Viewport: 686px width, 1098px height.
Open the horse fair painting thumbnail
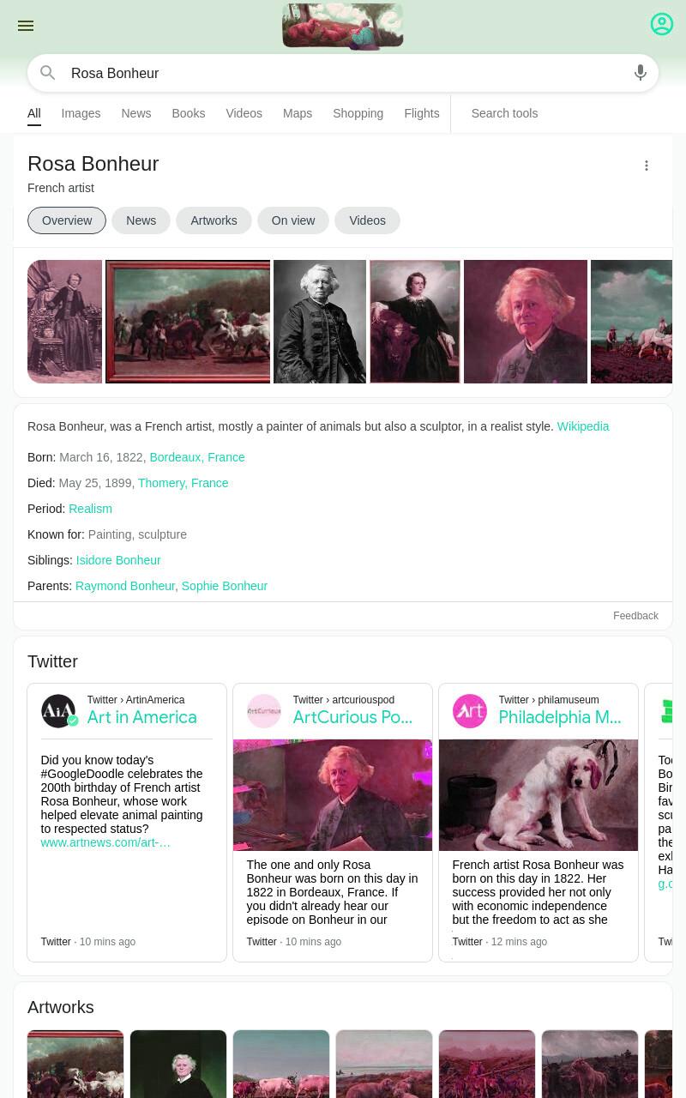[x=188, y=322]
